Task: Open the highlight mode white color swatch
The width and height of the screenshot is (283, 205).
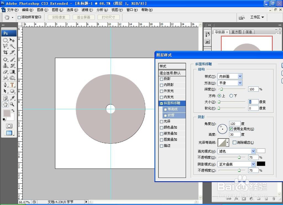Action: pyautogui.click(x=261, y=151)
